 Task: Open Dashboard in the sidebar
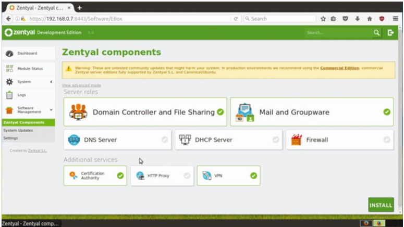pyautogui.click(x=28, y=53)
